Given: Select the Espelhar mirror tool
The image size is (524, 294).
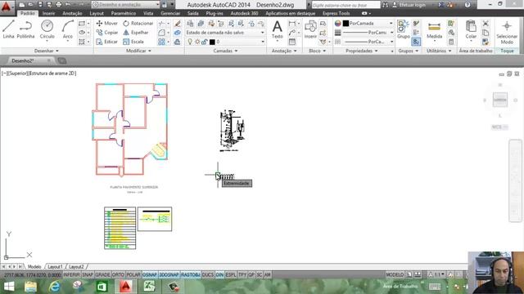Looking at the screenshot, I should coord(136,33).
